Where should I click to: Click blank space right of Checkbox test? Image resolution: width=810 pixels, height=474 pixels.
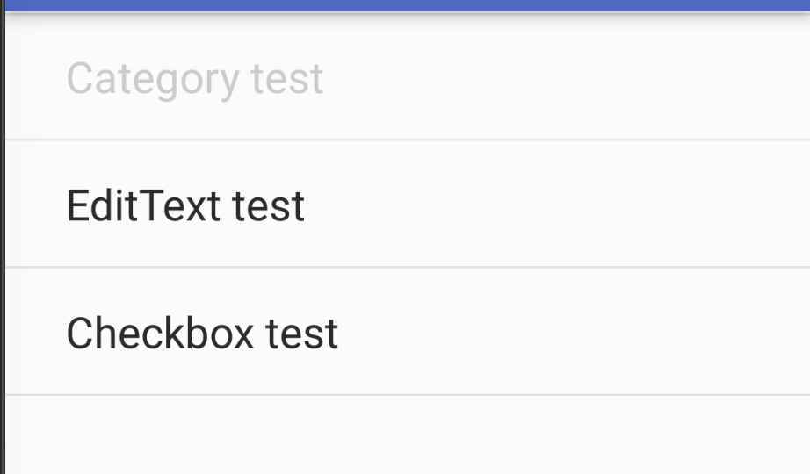point(574,332)
